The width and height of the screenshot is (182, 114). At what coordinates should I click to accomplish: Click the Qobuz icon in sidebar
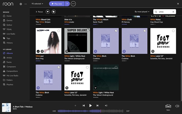[x=4, y=25]
